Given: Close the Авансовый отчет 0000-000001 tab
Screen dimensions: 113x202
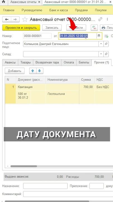Looking at the screenshot, I should pos(110,2).
